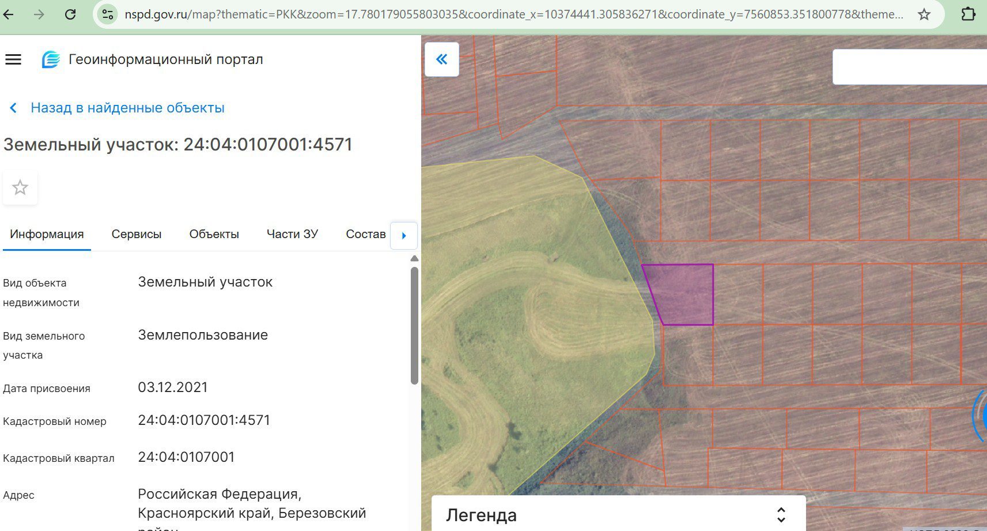
Task: Click the value Землепользование
Action: click(x=203, y=335)
